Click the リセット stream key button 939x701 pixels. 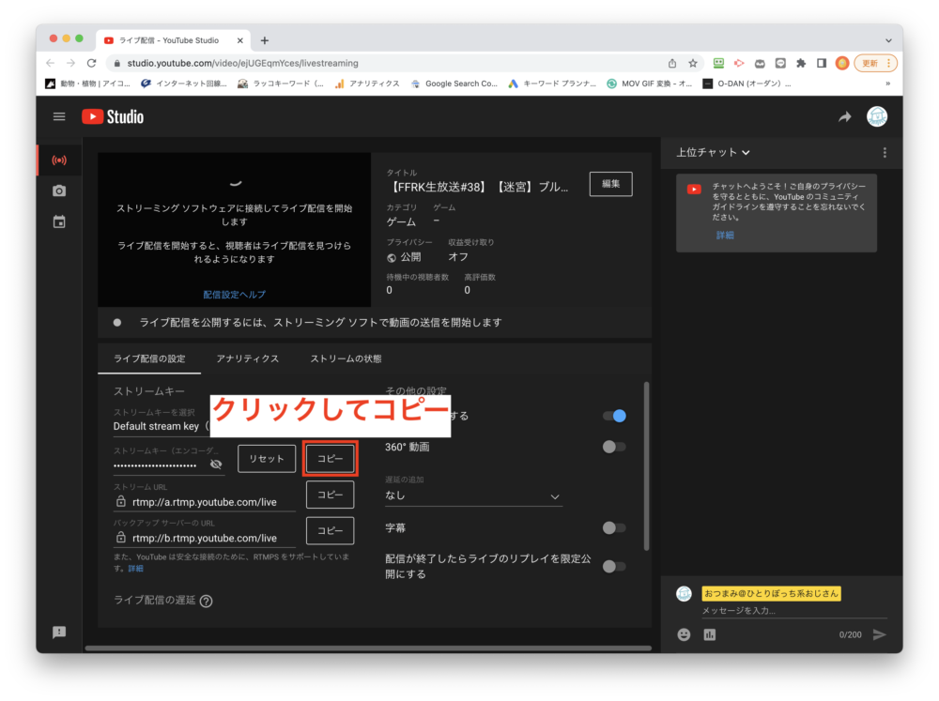(267, 459)
